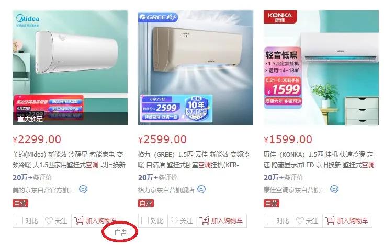The image size is (384, 245).
Task: Open Konka 1.5匹 挂机 product title link
Action: (x=319, y=160)
